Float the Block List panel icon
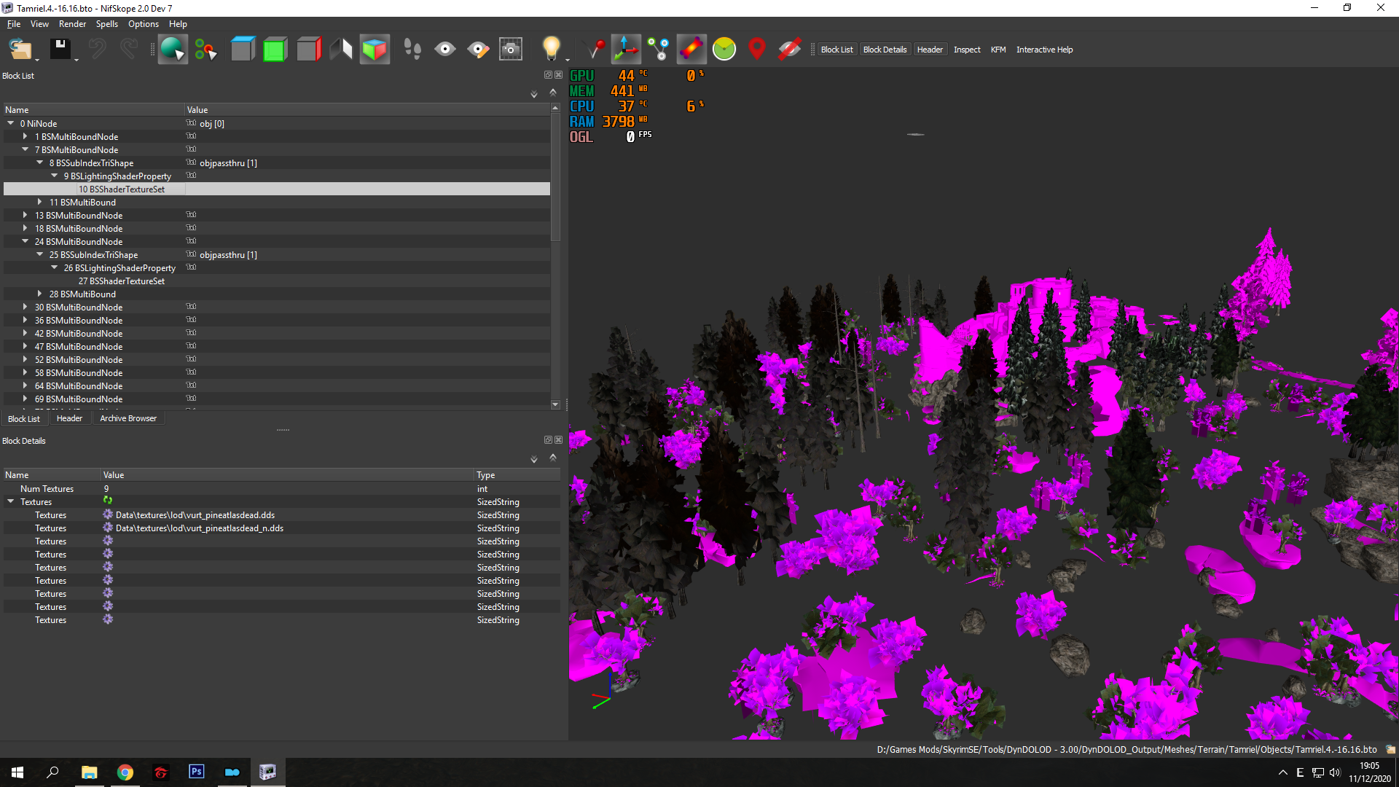Screen dimensions: 1399x787 (548, 75)
